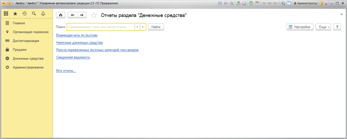The width and height of the screenshot is (347, 139).
Task: Expand the 1C main menu dropdown arrow
Action: [9, 3]
